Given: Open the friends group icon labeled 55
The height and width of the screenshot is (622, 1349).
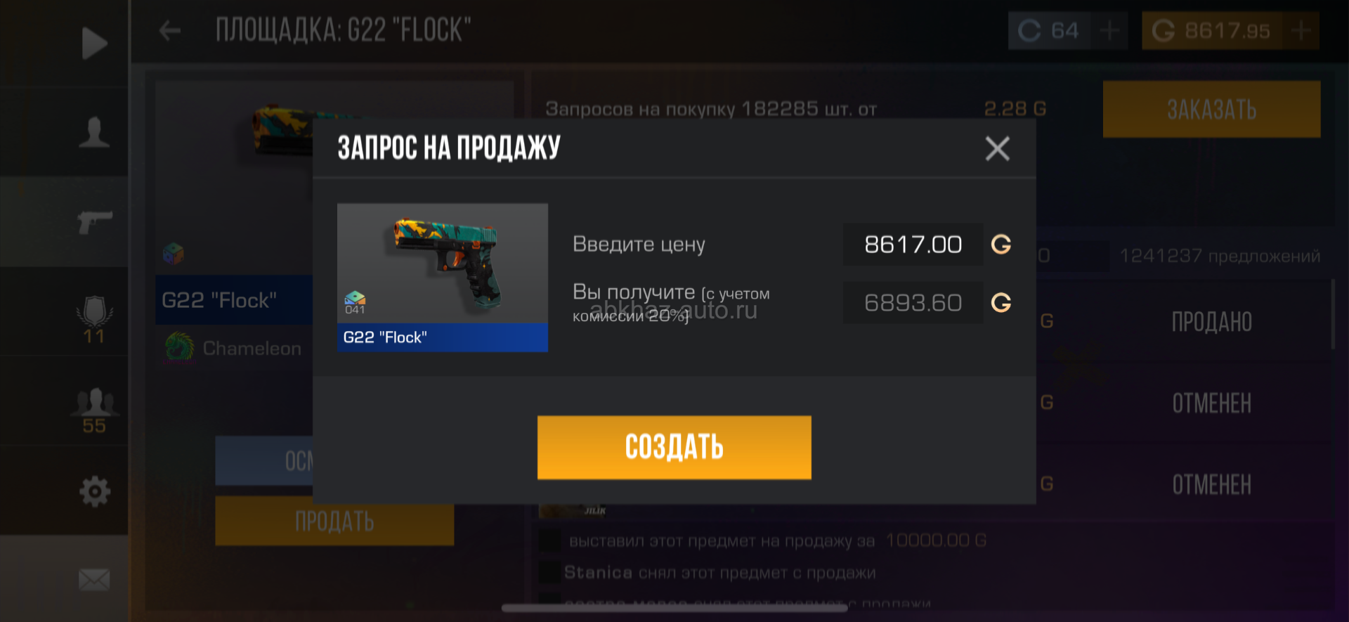Looking at the screenshot, I should [x=94, y=410].
